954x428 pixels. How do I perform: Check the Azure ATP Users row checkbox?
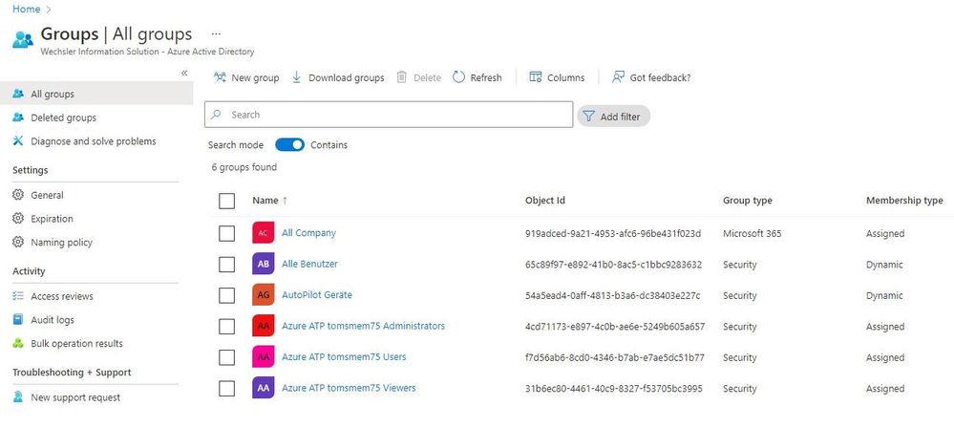click(x=227, y=357)
